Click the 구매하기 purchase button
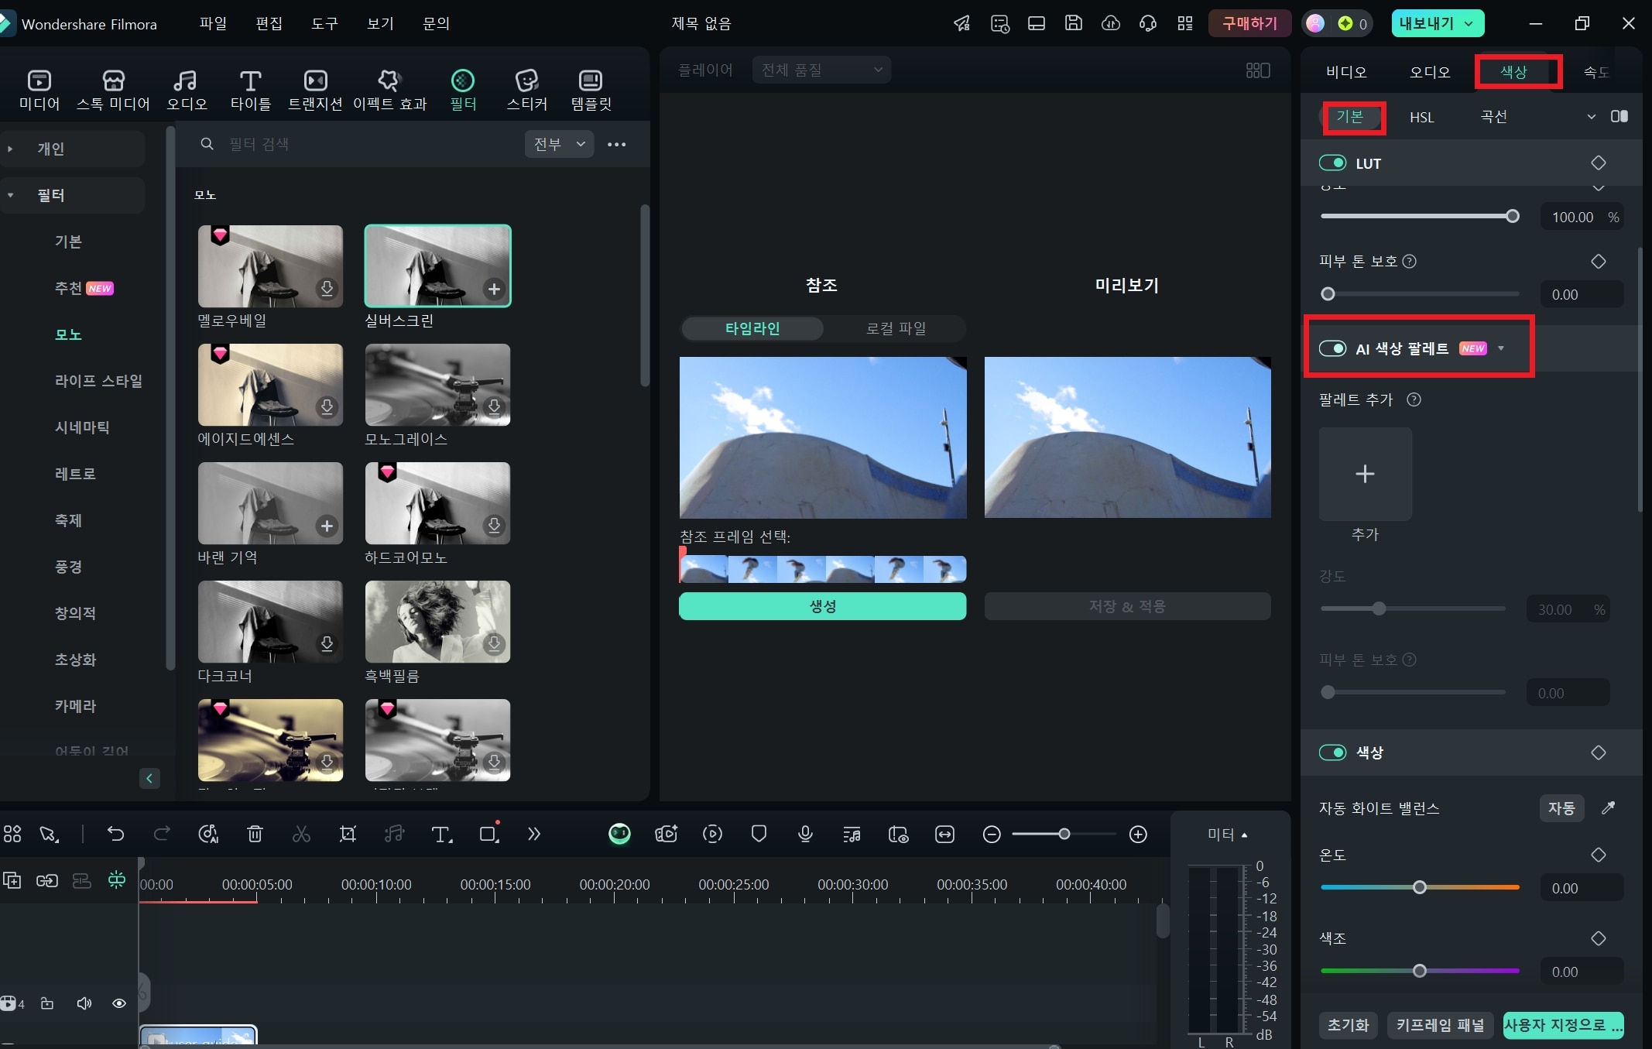 [x=1249, y=23]
